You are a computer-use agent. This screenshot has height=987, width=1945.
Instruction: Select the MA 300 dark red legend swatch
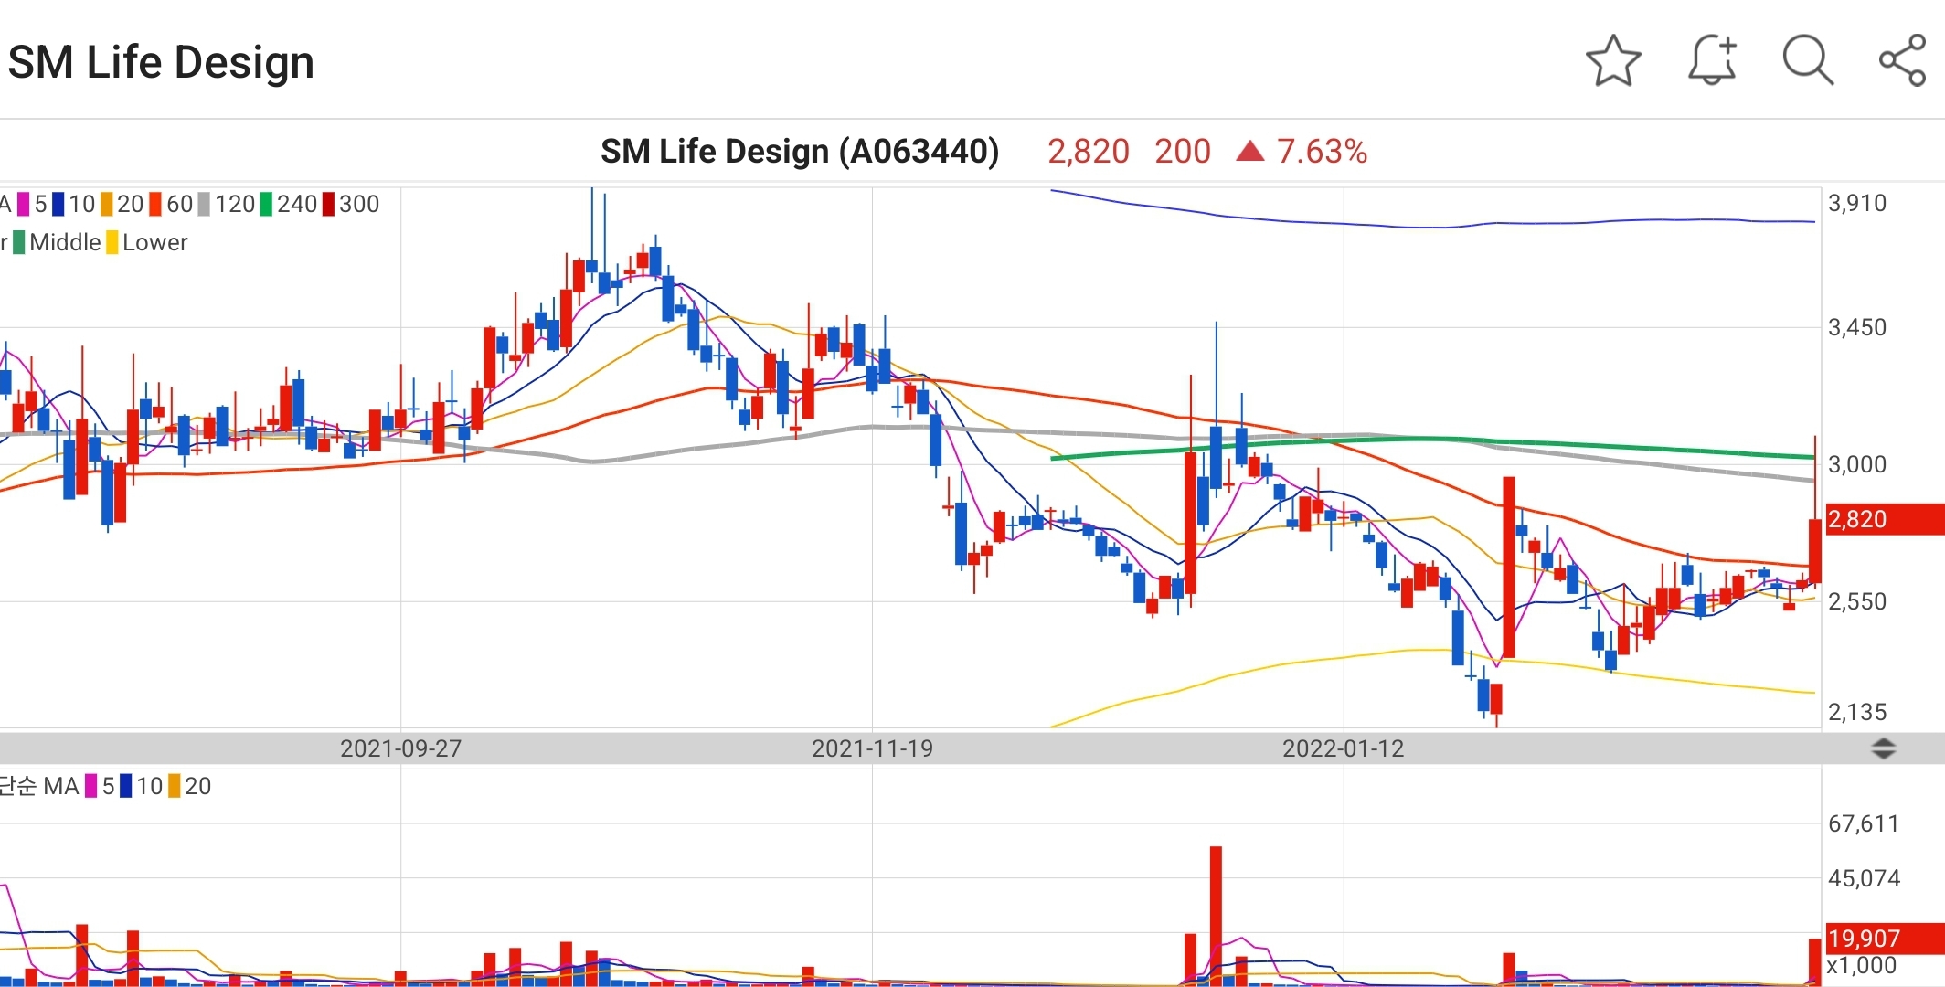[x=329, y=204]
